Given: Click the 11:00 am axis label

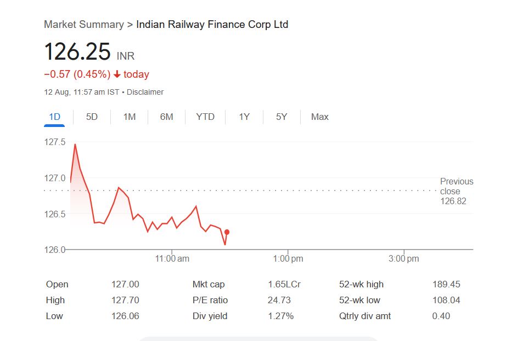Looking at the screenshot, I should (x=172, y=258).
